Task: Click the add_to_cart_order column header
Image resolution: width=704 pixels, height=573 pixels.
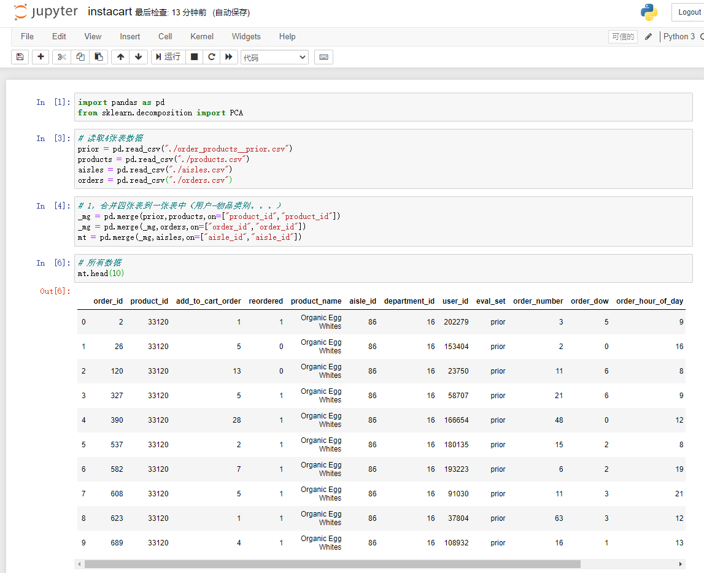Action: click(208, 301)
